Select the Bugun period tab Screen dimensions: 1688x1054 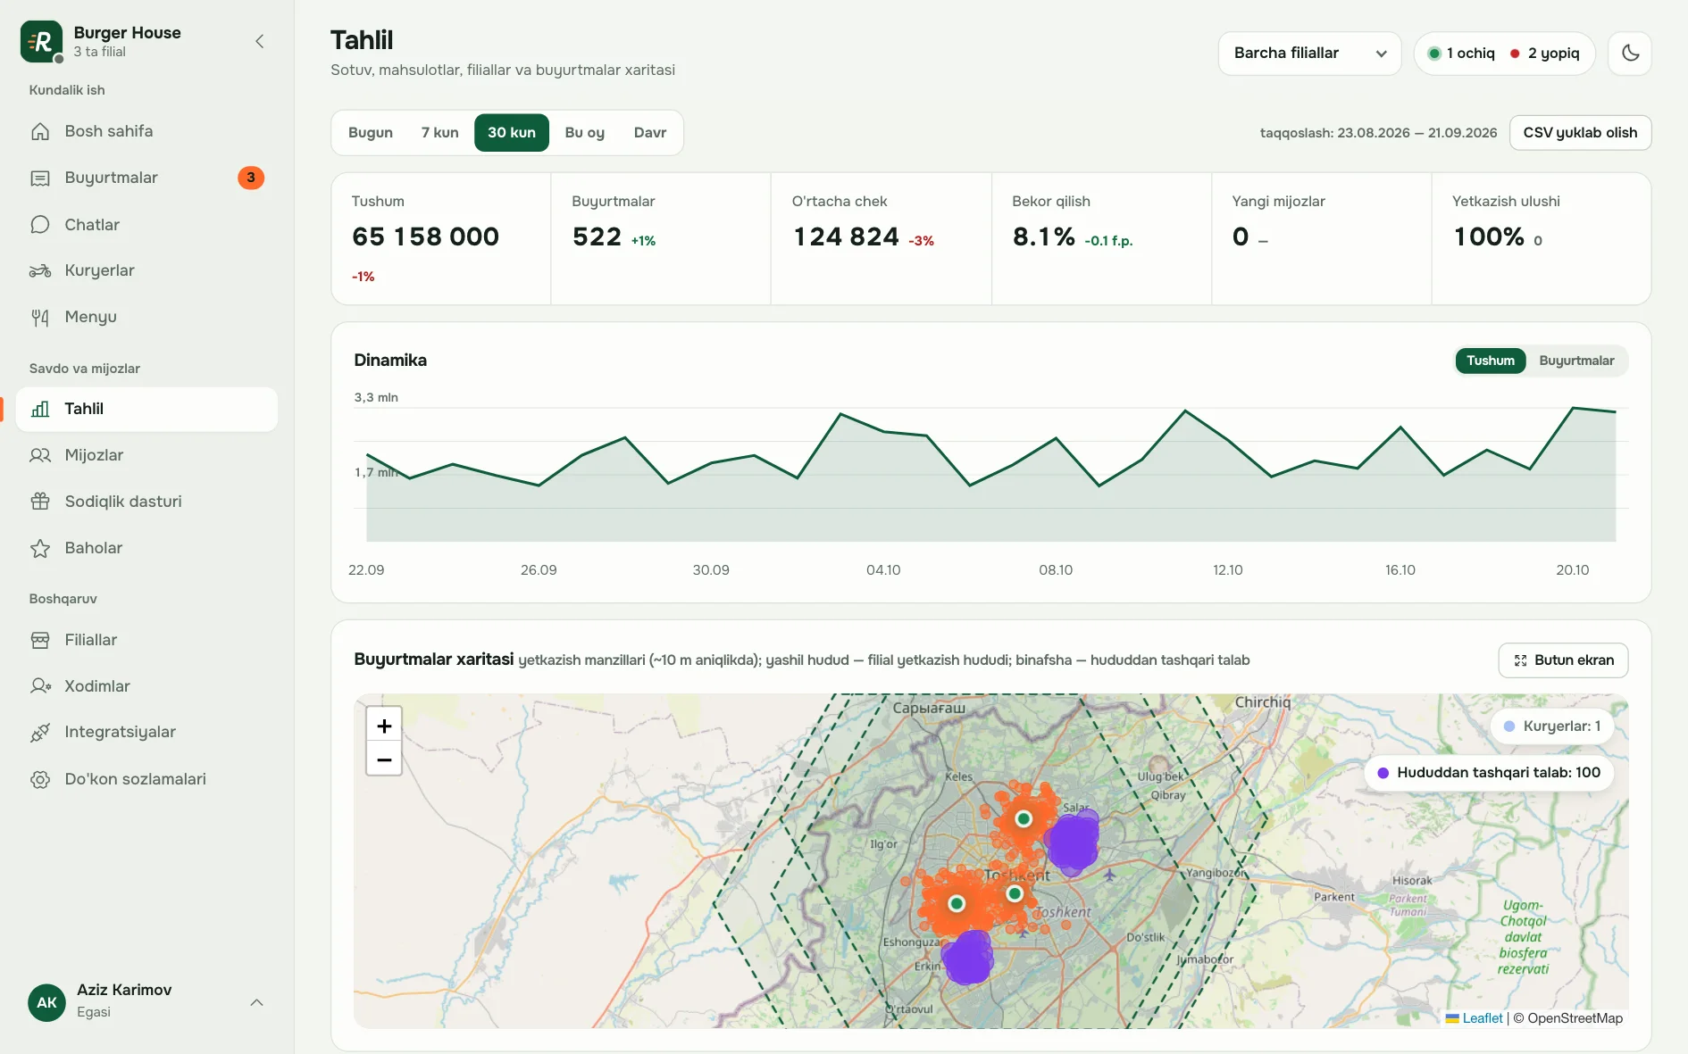pyautogui.click(x=371, y=133)
